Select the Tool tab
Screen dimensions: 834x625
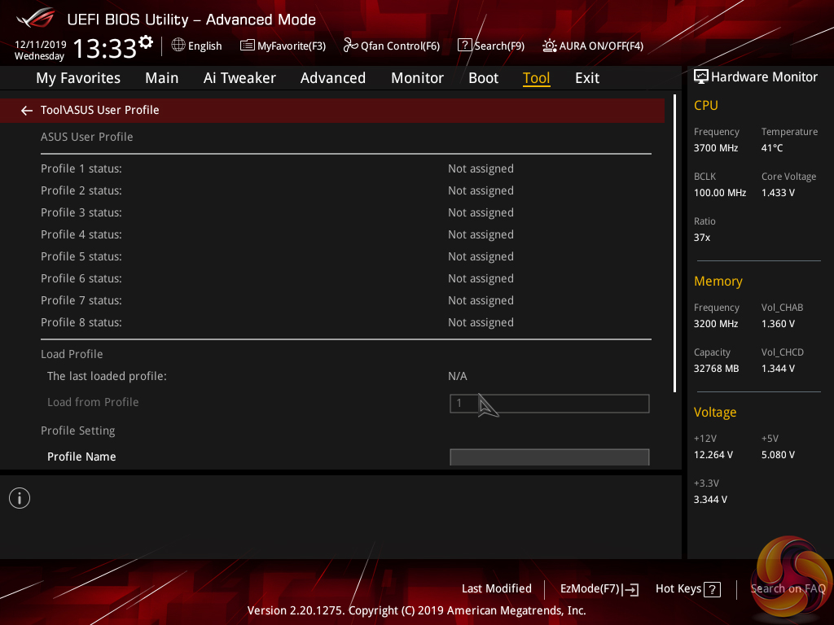(536, 77)
